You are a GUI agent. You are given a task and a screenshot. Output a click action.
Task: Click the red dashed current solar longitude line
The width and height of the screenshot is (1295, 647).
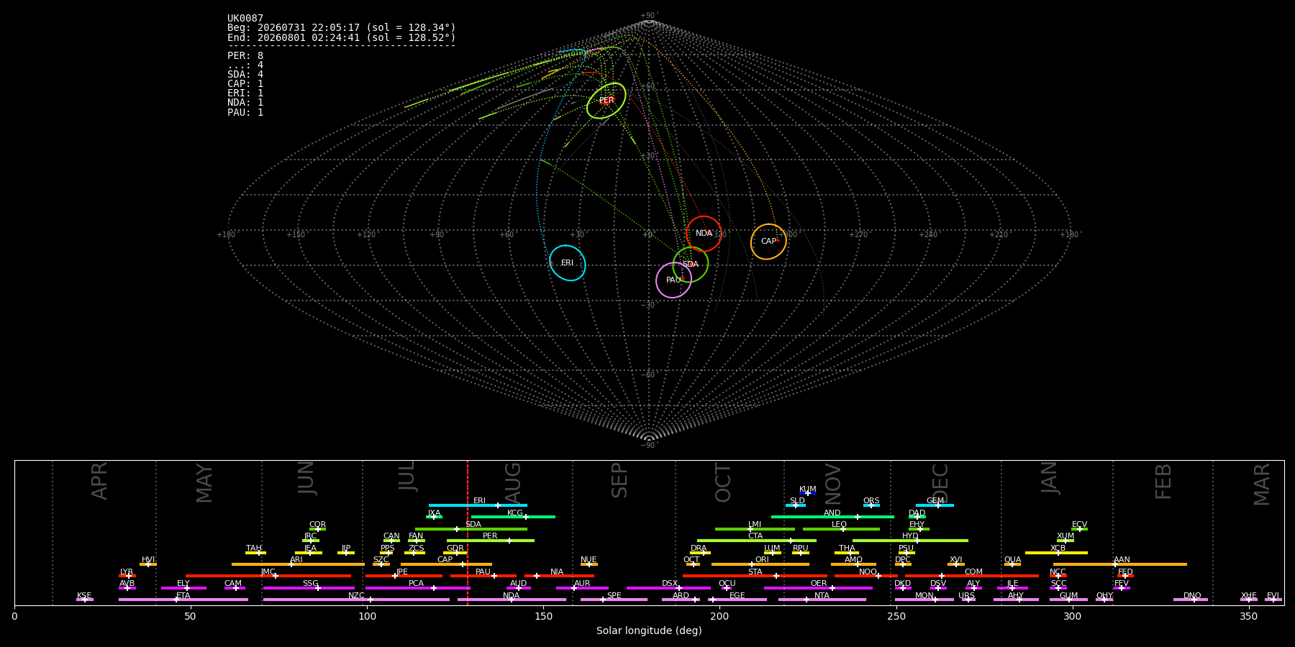click(x=468, y=533)
